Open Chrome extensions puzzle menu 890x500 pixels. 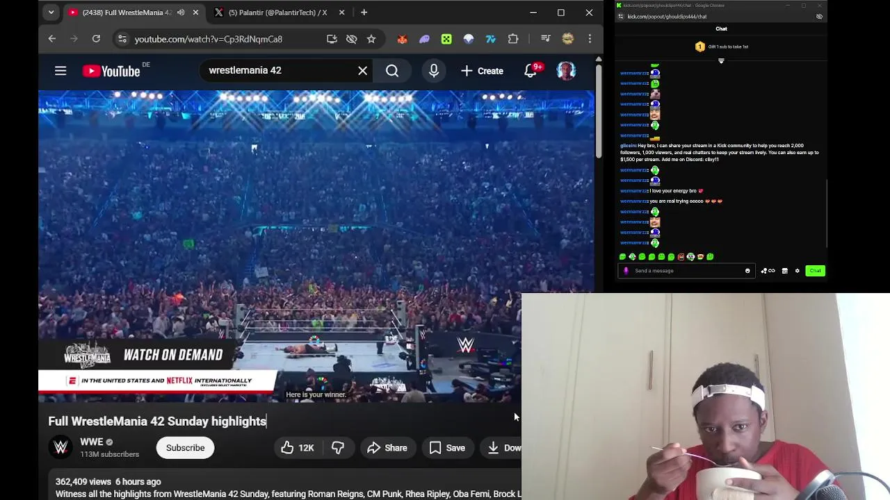(513, 39)
